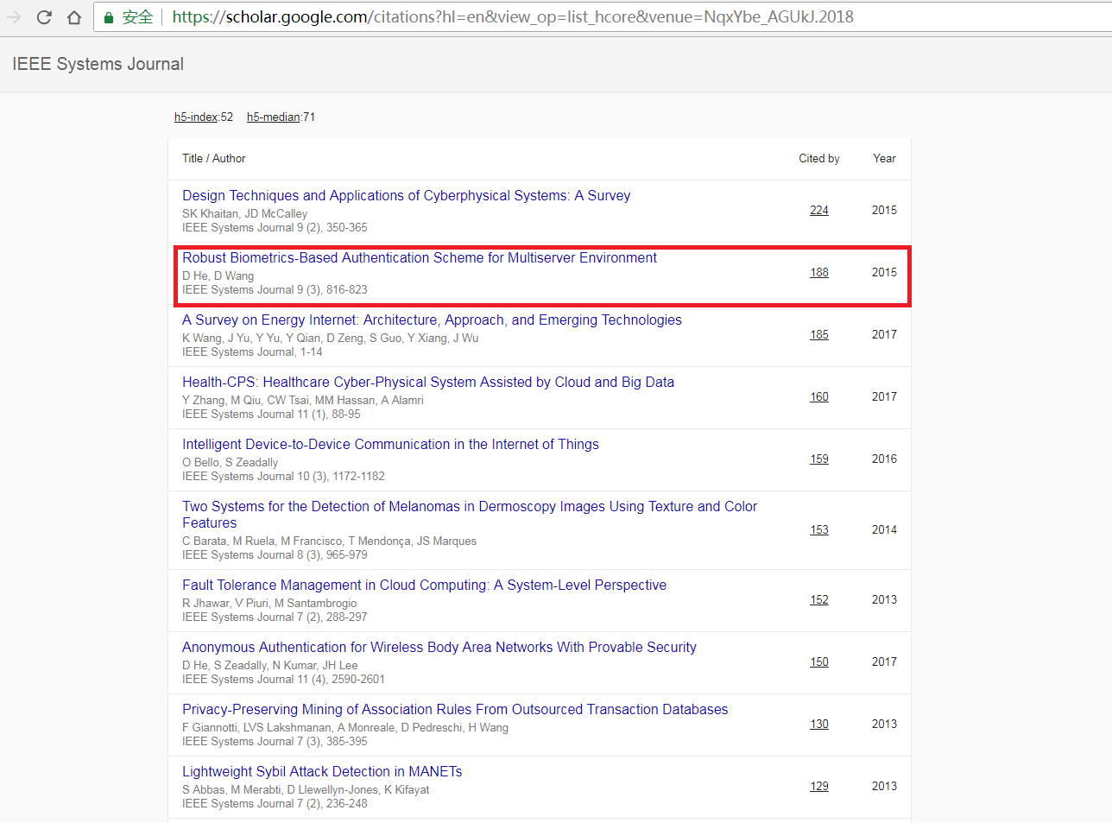1112x823 pixels.
Task: Click citation 'IEEE Systems Journal, 1-14'
Action: coord(252,352)
